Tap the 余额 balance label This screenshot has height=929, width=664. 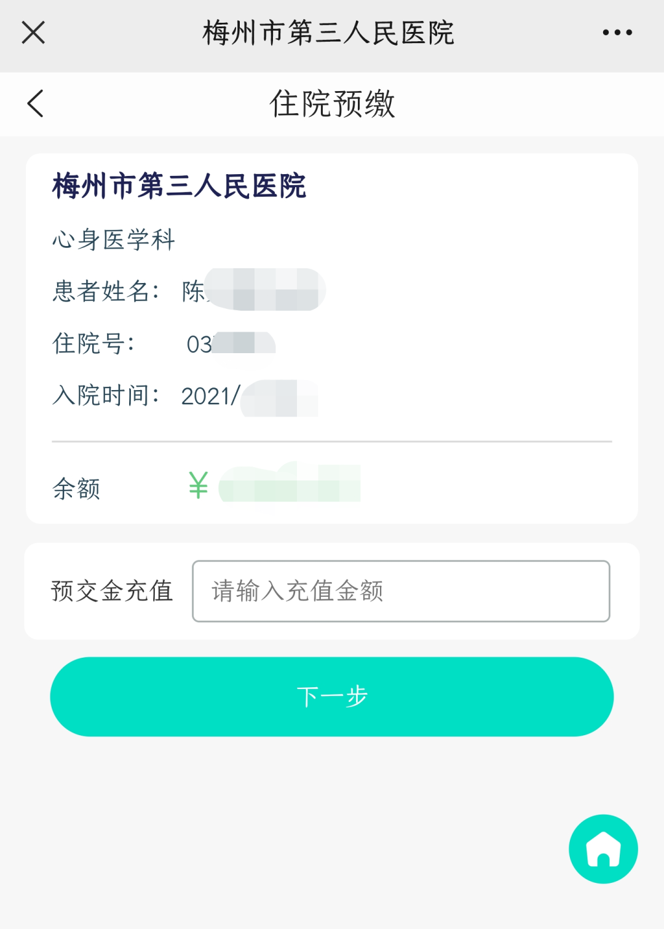[x=76, y=489]
